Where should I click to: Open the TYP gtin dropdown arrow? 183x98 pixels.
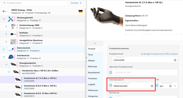point(175,86)
